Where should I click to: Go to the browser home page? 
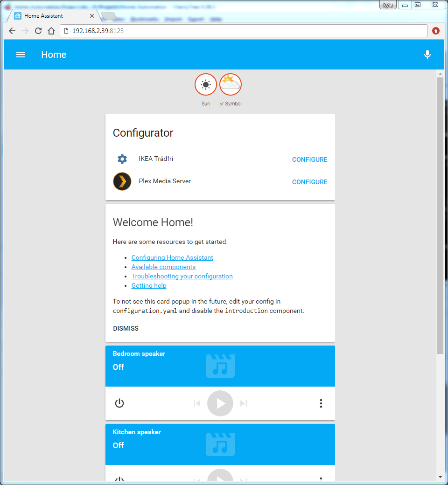pyautogui.click(x=51, y=31)
